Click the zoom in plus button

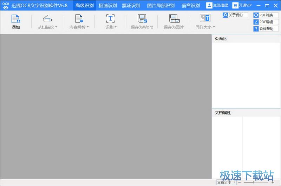(272, 182)
